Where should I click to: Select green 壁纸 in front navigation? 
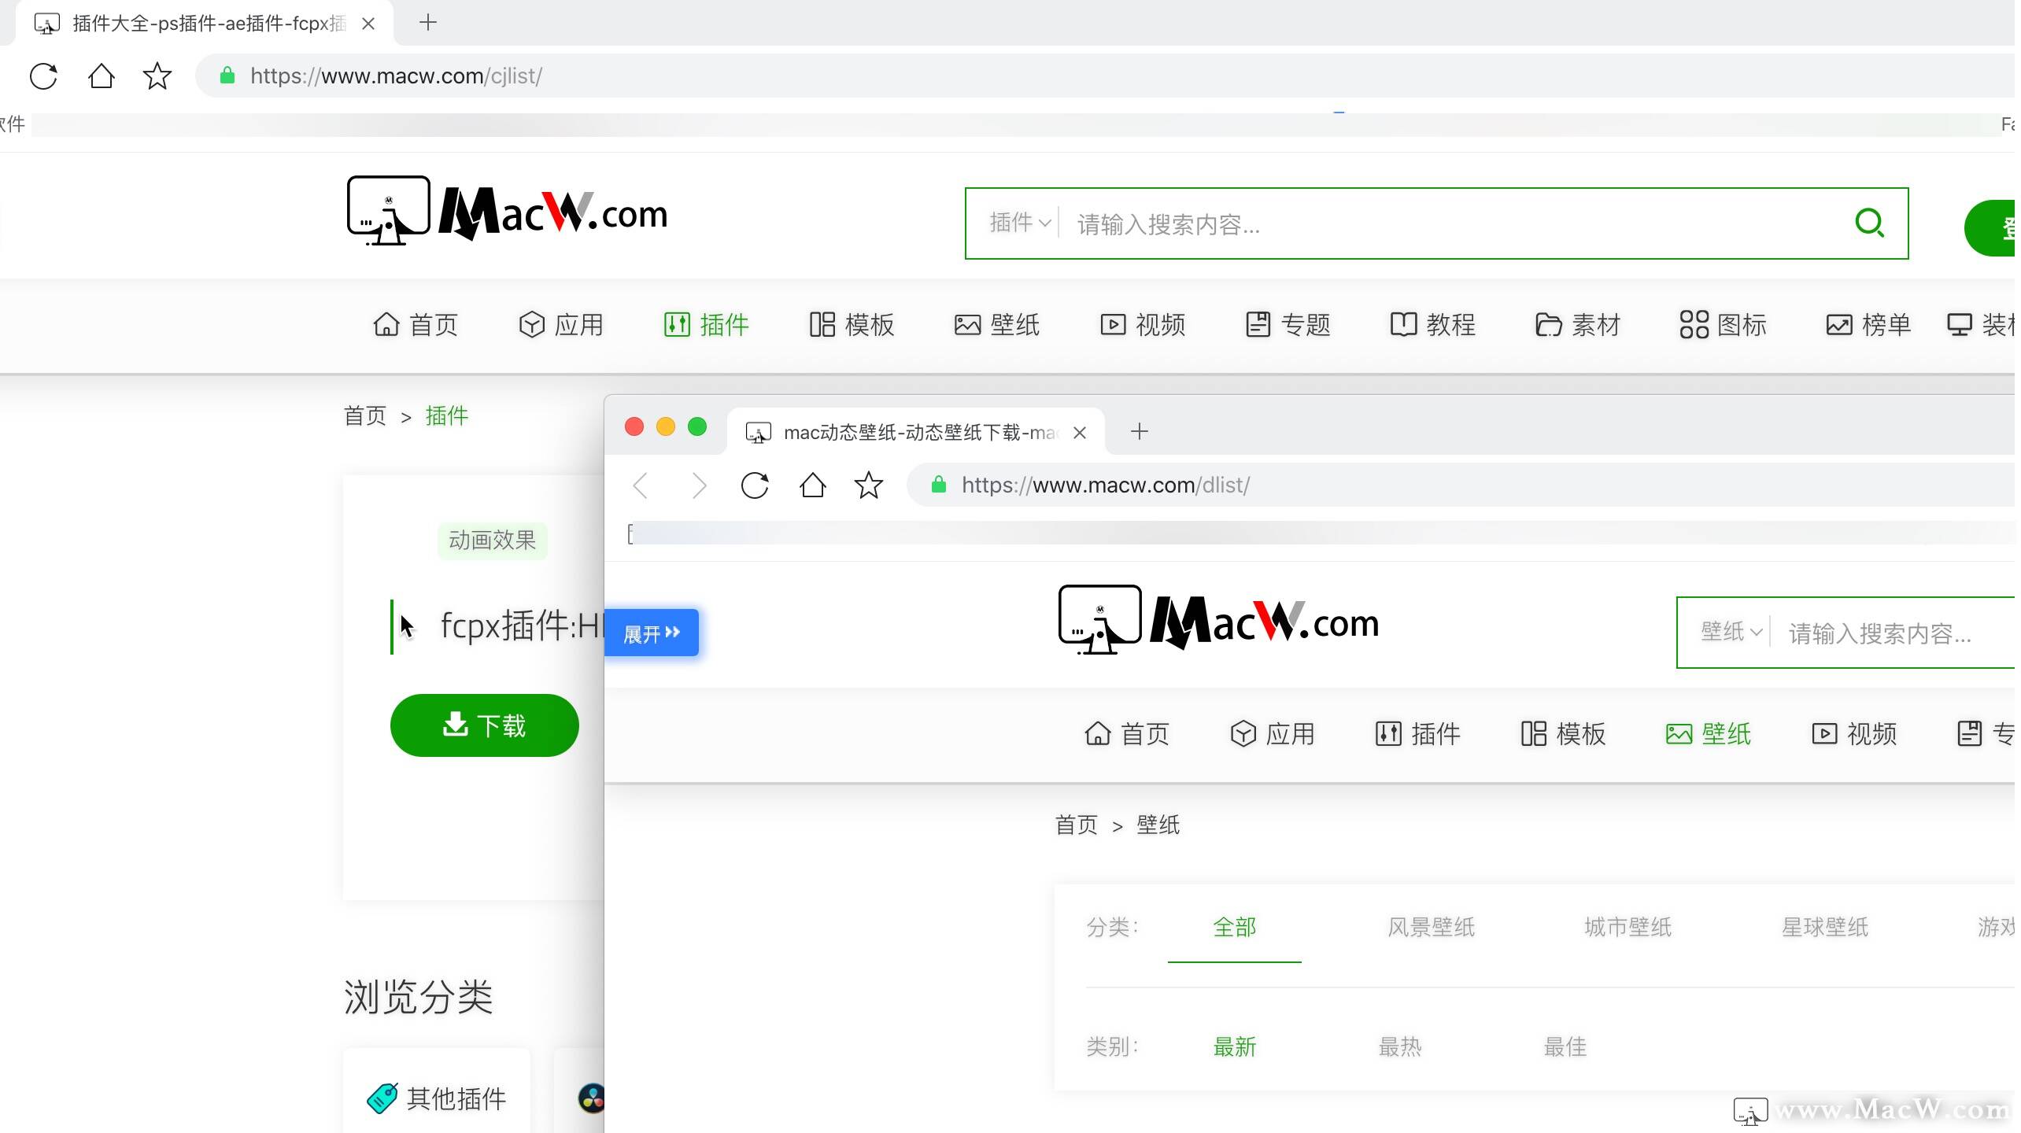[x=1709, y=733]
